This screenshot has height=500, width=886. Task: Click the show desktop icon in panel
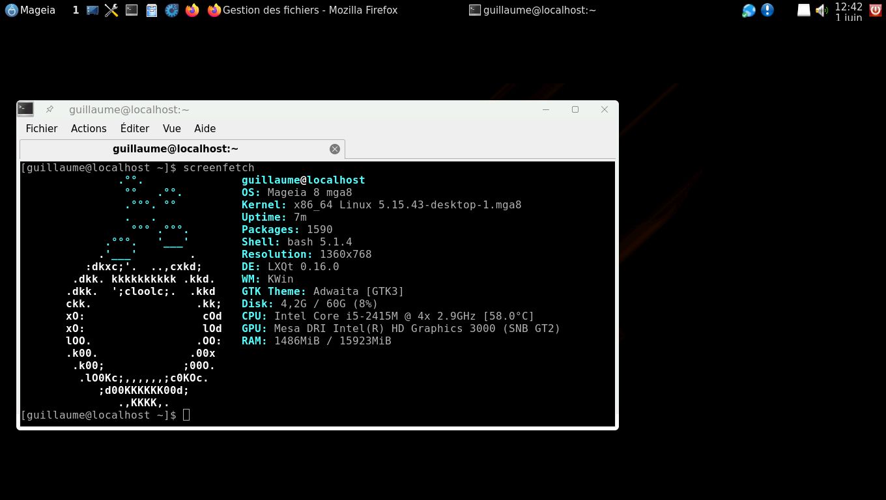93,10
